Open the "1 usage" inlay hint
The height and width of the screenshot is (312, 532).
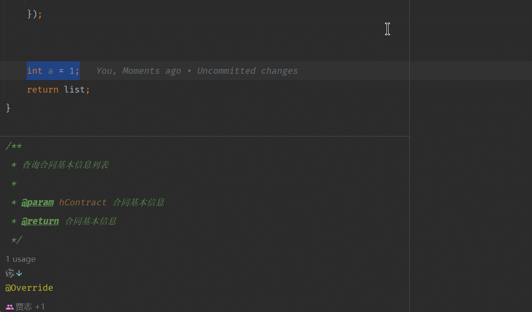21,259
